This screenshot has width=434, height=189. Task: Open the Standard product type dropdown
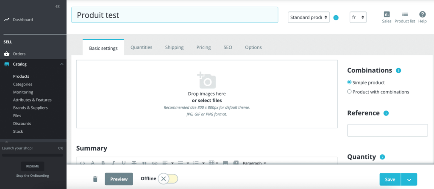click(309, 17)
